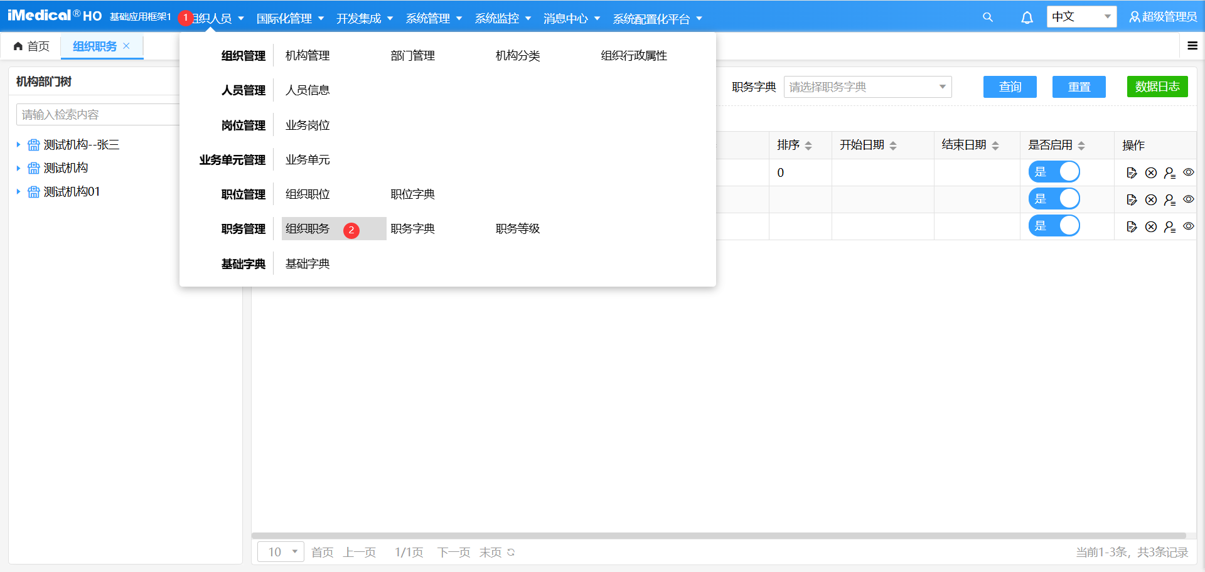1205x572 pixels.
Task: Click edit icon in the second table row
Action: [x=1132, y=199]
